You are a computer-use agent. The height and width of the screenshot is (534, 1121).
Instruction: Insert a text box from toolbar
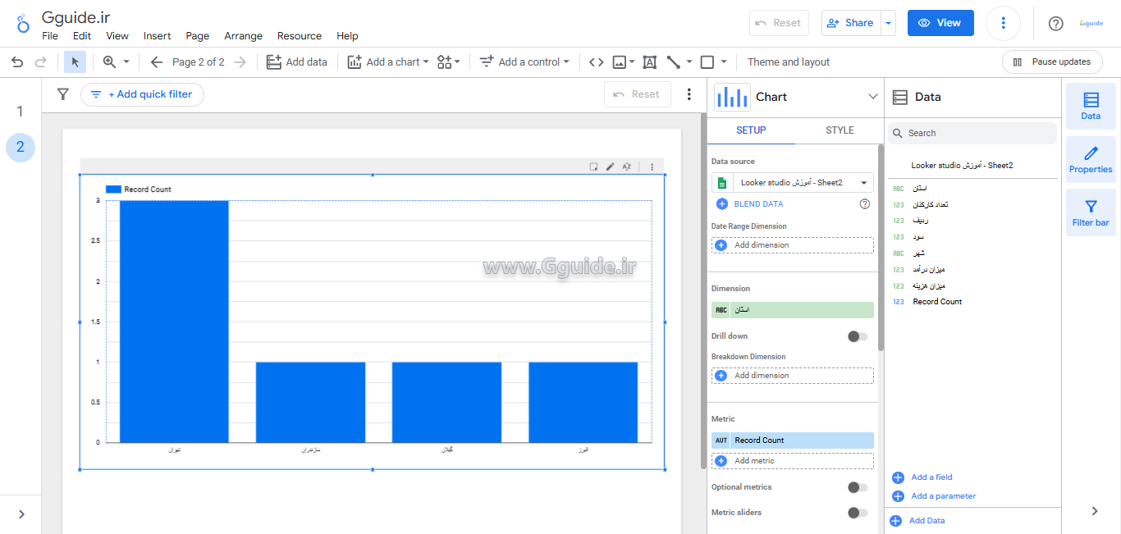tap(649, 62)
